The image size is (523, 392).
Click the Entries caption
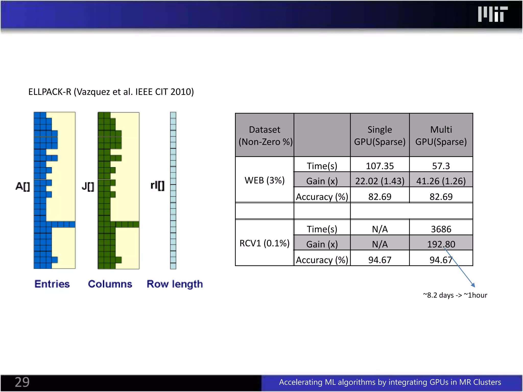(52, 284)
